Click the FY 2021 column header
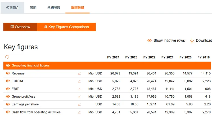This screenshot has width=212, height=116. 167,57
